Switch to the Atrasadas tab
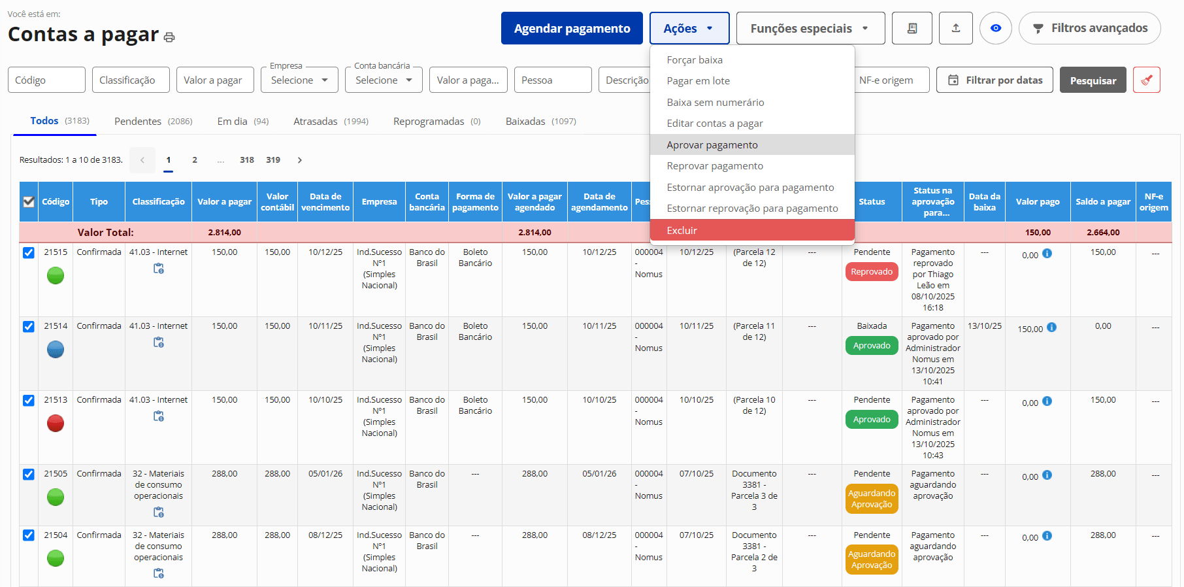This screenshot has width=1184, height=587. (316, 122)
